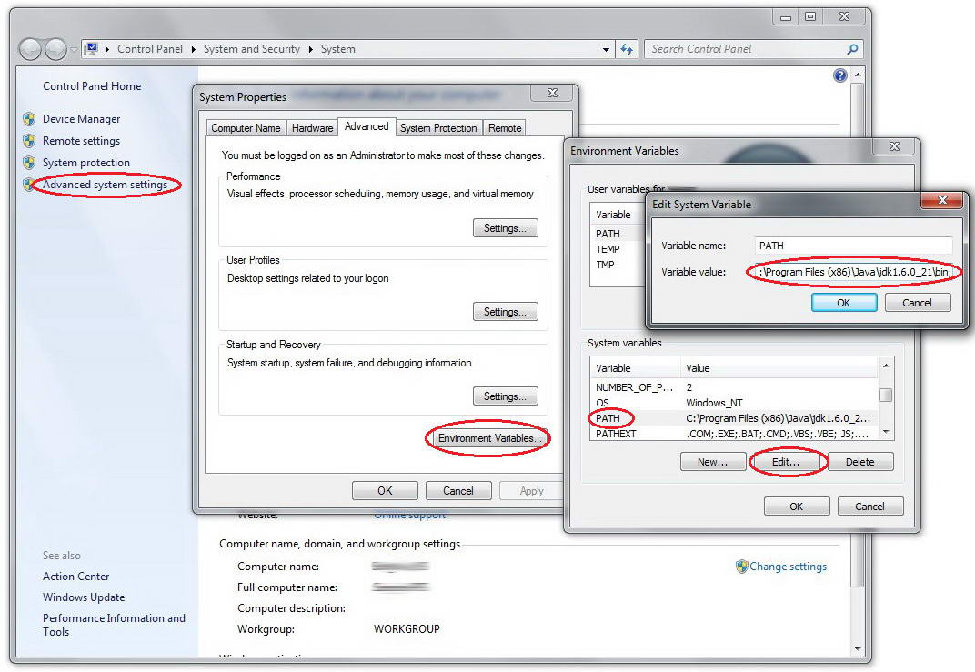This screenshot has height=672, width=975.
Task: Select NUMBER_OF_P... row in System variables
Action: [x=734, y=387]
